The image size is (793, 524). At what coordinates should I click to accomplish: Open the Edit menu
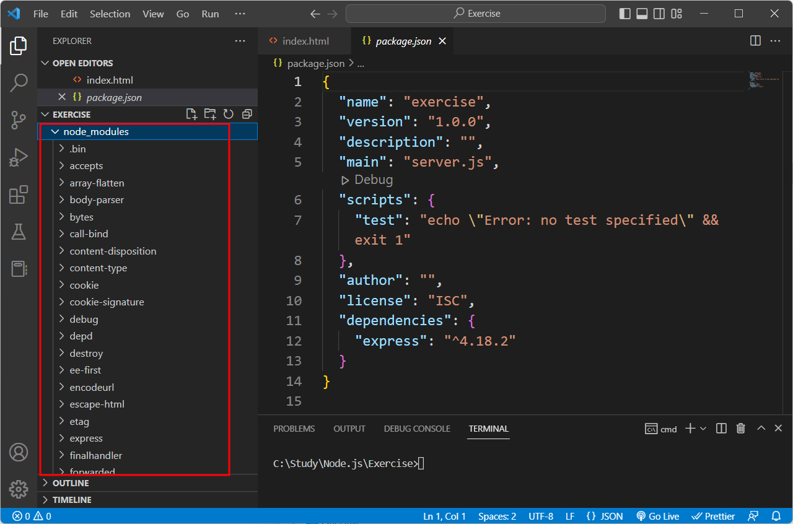click(69, 14)
